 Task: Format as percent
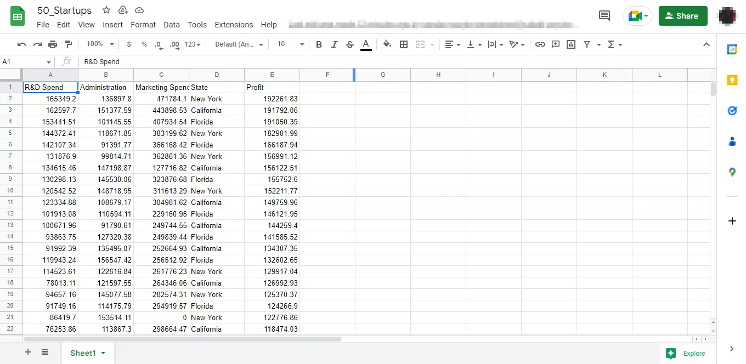point(144,44)
